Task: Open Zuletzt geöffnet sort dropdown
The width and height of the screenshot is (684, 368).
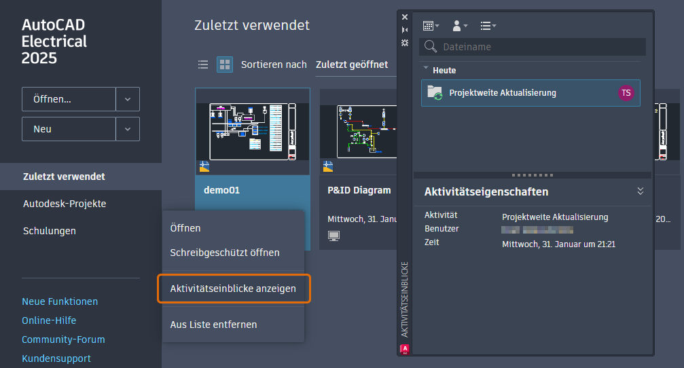Action: [352, 65]
